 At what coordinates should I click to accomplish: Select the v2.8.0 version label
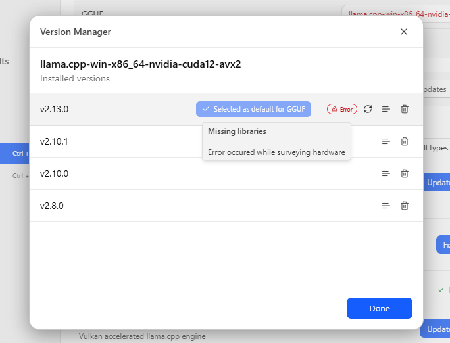[52, 206]
